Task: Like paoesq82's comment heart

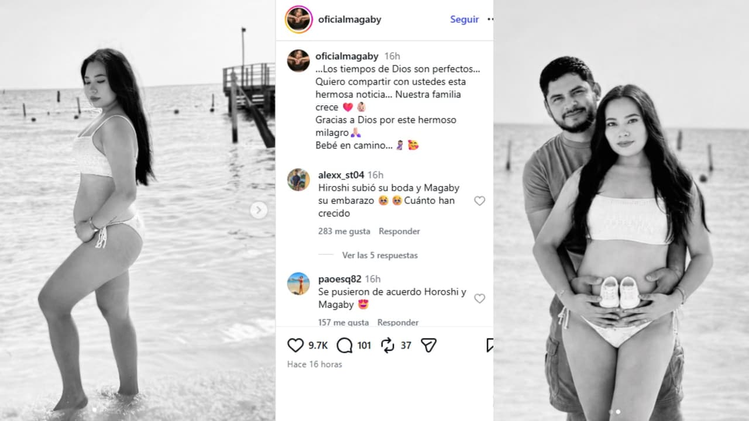Action: tap(479, 298)
